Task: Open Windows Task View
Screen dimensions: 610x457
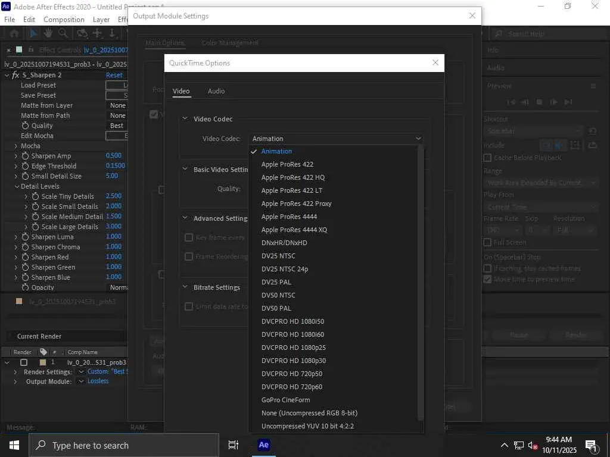Action: click(234, 445)
